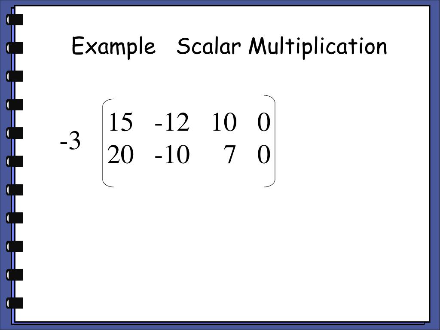Select the word Scalar in the title

click(208, 46)
